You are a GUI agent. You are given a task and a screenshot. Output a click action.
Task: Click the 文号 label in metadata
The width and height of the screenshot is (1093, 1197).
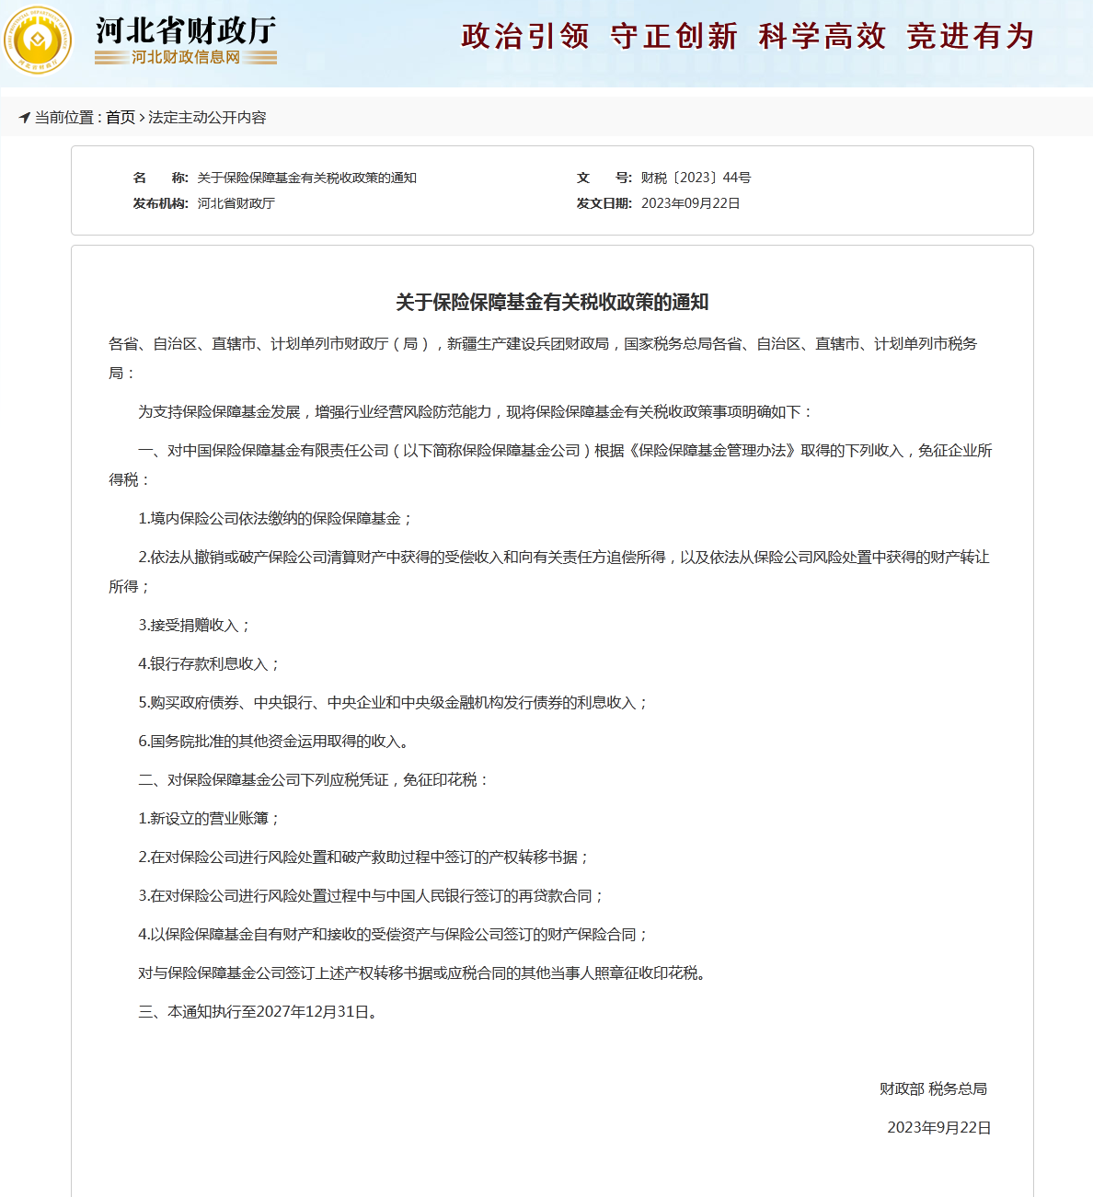[x=604, y=178]
